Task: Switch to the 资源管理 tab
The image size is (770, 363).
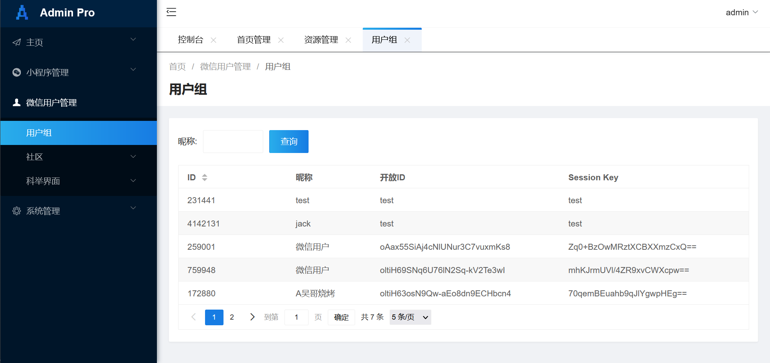Action: click(x=321, y=40)
